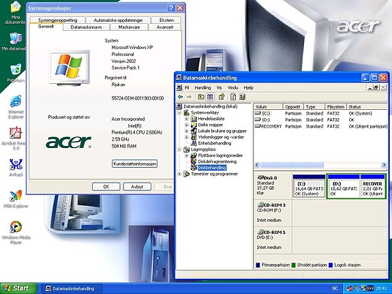This screenshot has height=294, width=392.
Task: Click the back arrow in Datamaskinbehandling toolbar
Action: [180, 97]
